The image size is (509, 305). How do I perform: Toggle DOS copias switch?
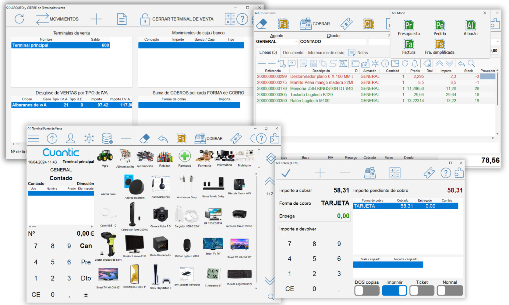[x=367, y=291]
